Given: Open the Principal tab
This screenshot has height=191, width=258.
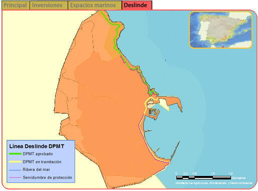Looking at the screenshot, I should click(16, 5).
